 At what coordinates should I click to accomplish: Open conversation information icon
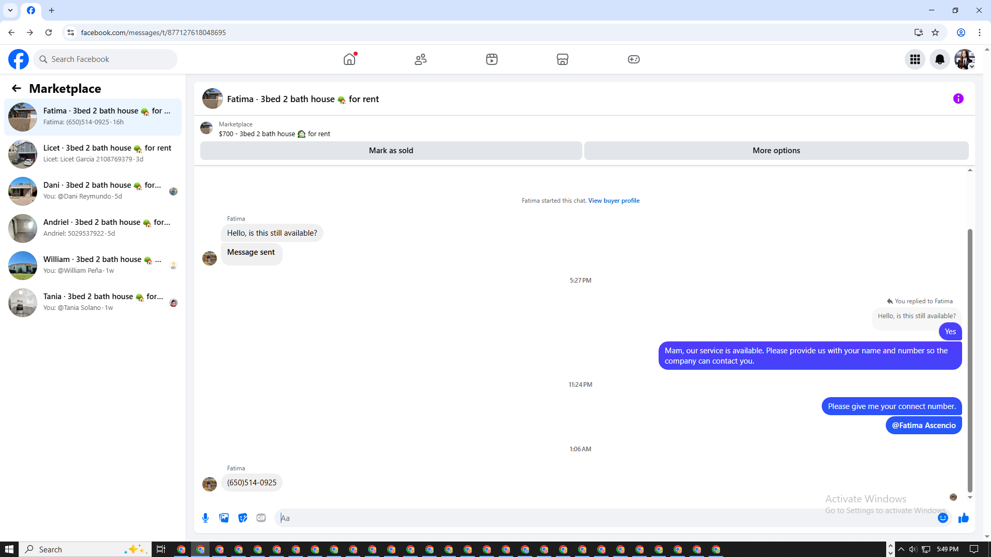tap(958, 99)
